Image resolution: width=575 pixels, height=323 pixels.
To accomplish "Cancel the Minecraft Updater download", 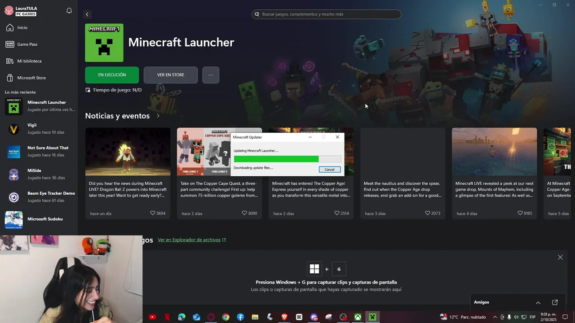I will [330, 170].
